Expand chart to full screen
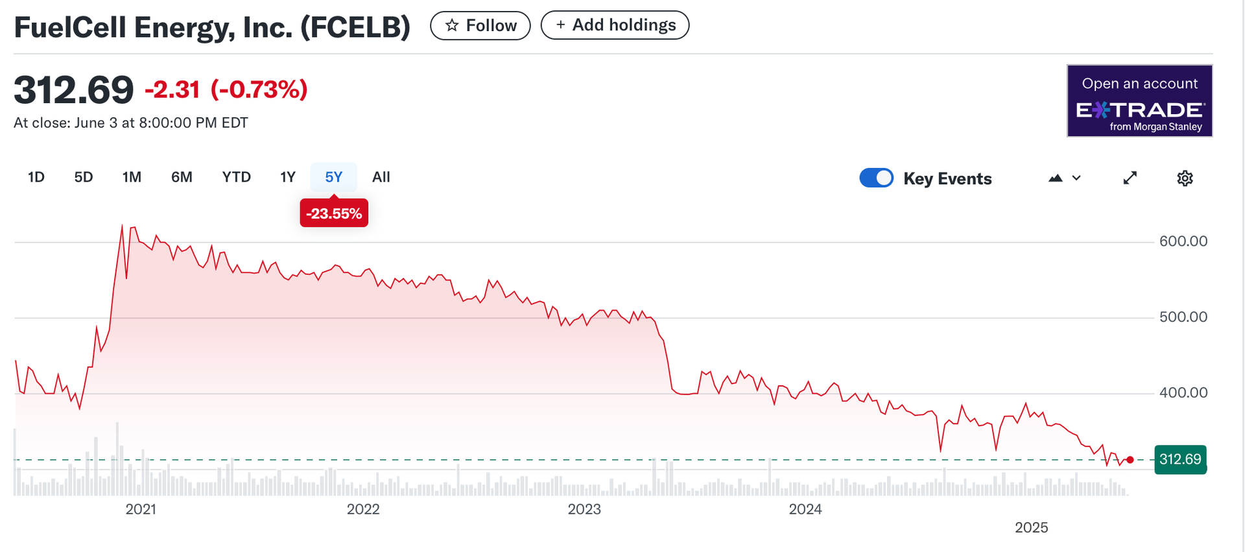This screenshot has width=1245, height=552. pos(1130,178)
